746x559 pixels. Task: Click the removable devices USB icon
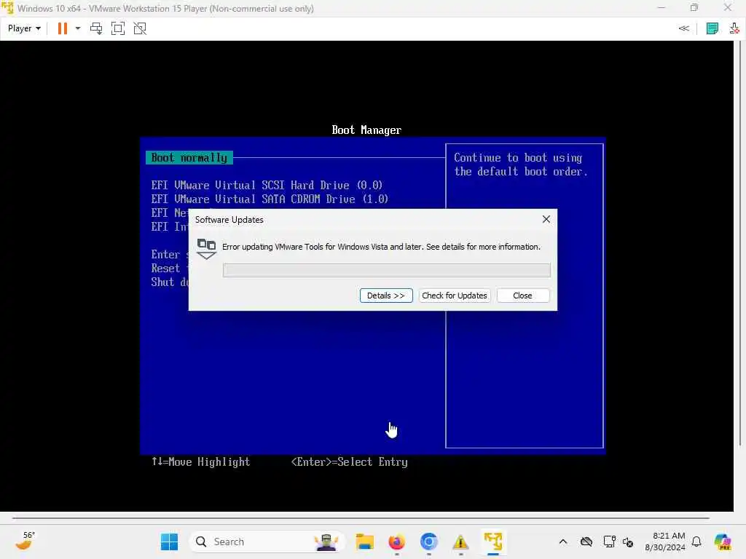point(734,28)
